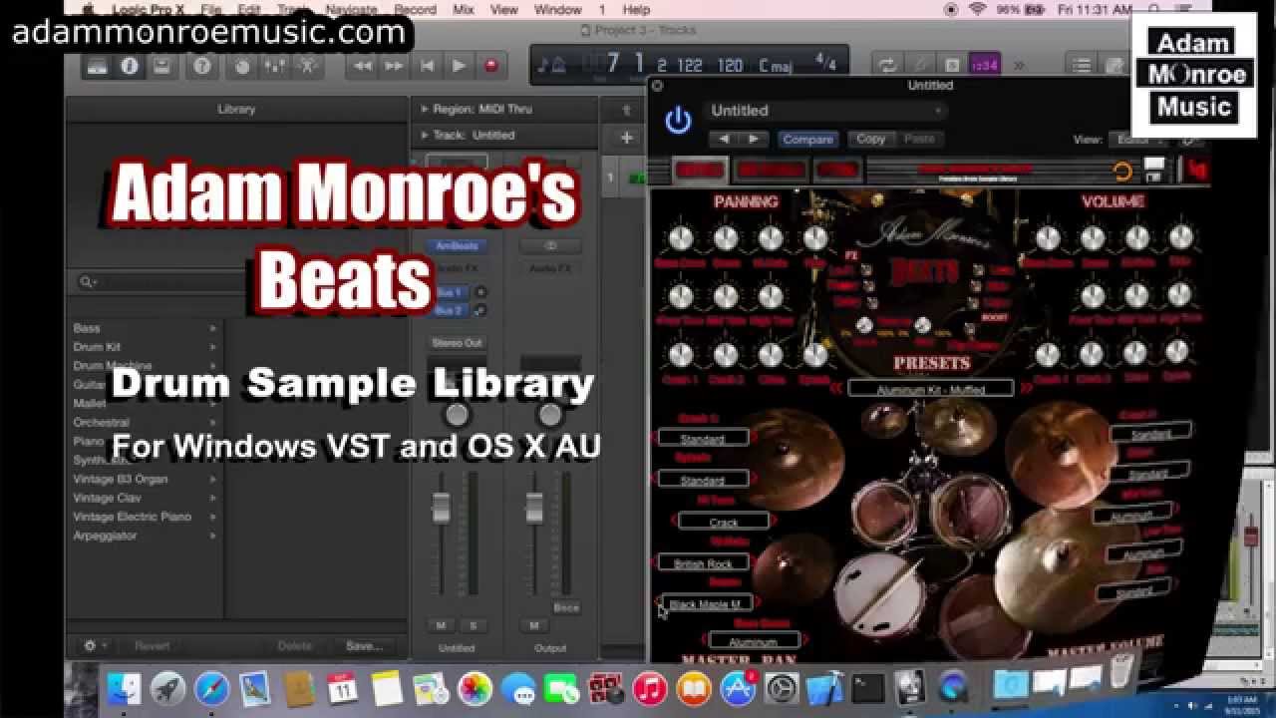This screenshot has width=1276, height=718.
Task: Click the Library search field
Action: coord(159,282)
